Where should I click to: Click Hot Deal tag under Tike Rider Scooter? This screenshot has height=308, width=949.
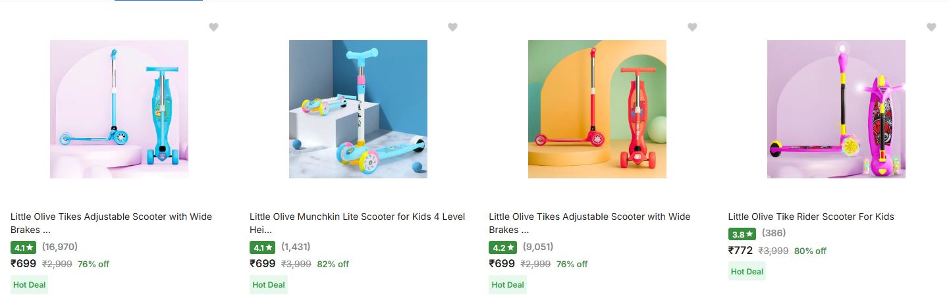(747, 271)
